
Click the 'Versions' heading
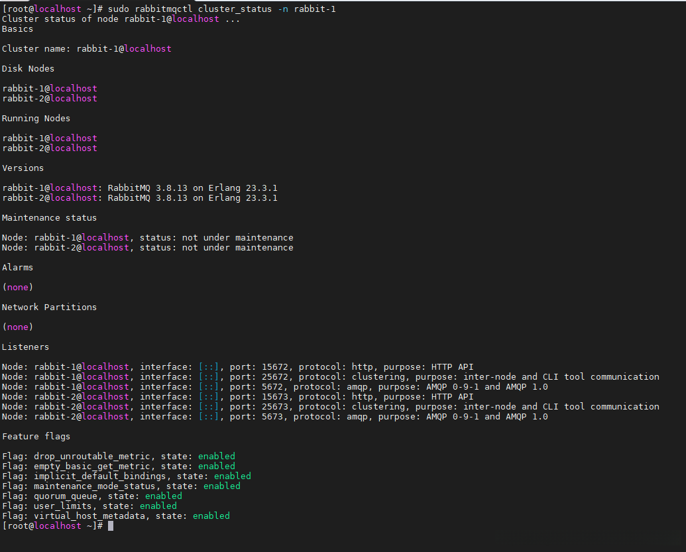tap(23, 168)
